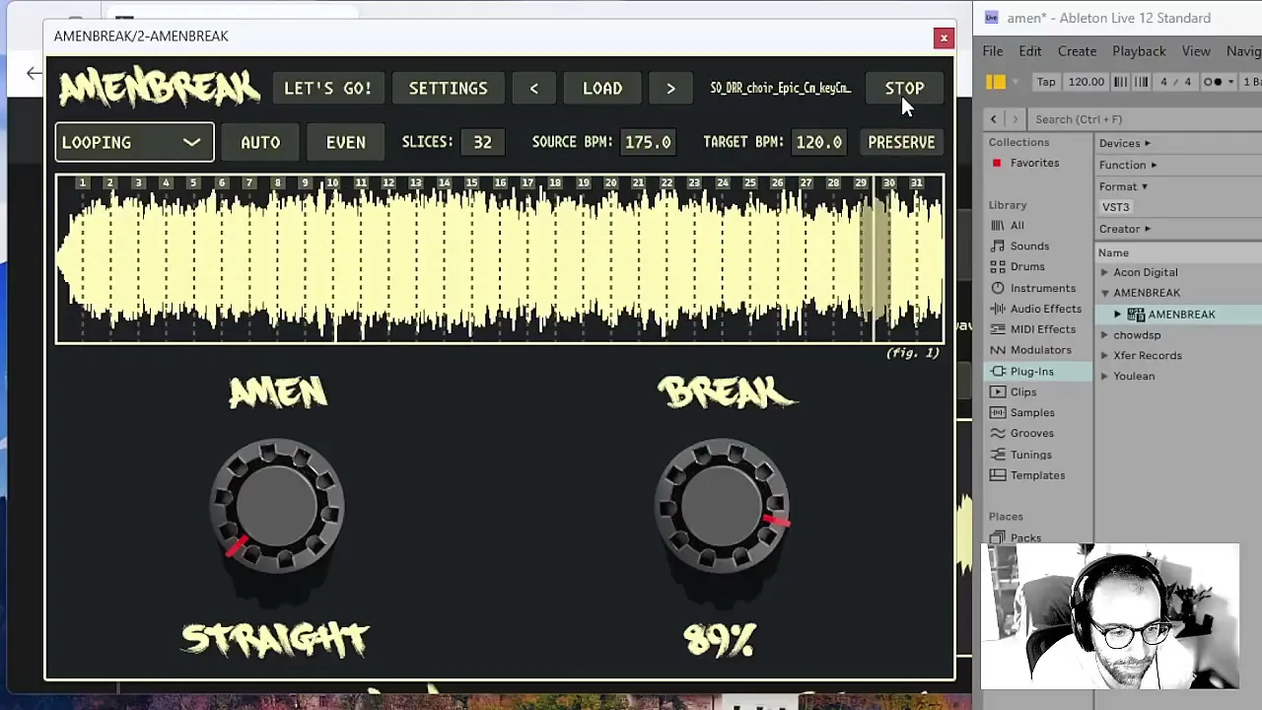
Task: Toggle the yellow Link/tempo follower button
Action: 996,82
